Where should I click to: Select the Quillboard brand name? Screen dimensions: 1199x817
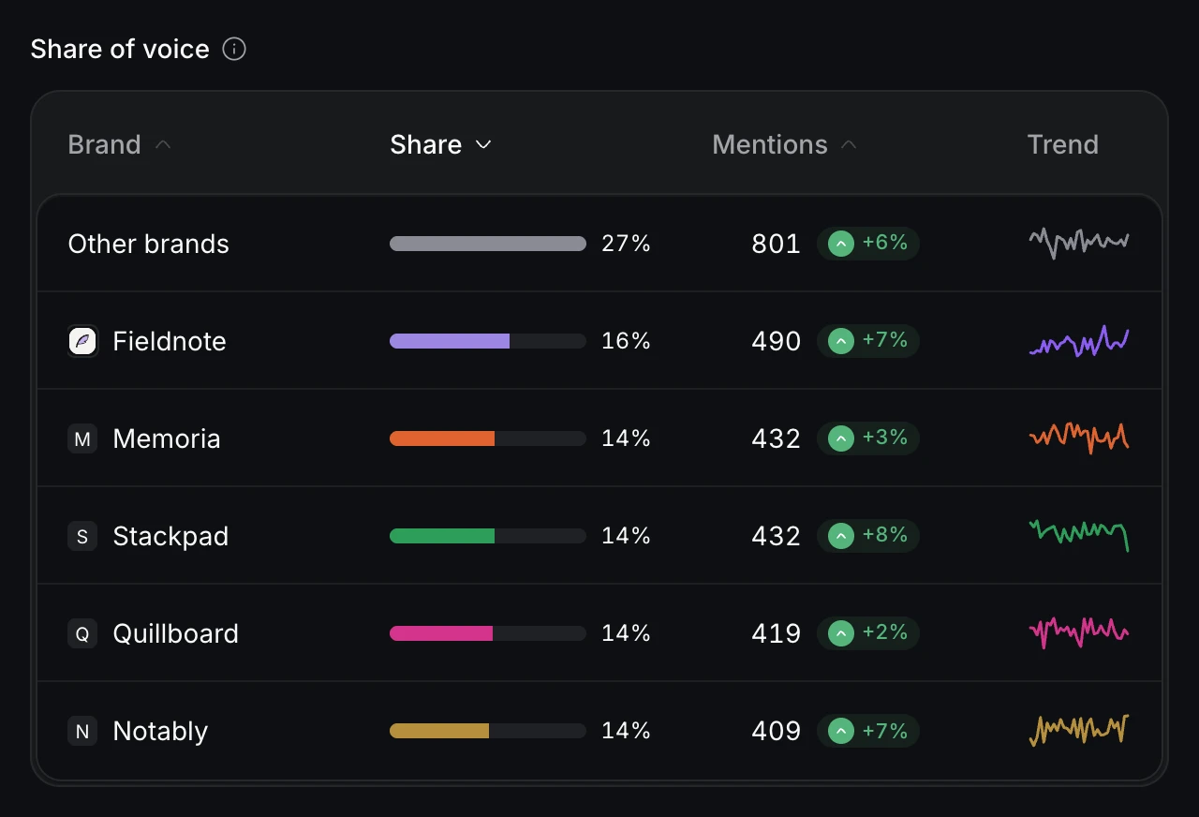(x=176, y=633)
